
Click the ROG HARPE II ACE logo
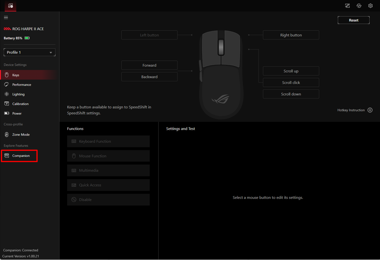point(7,29)
